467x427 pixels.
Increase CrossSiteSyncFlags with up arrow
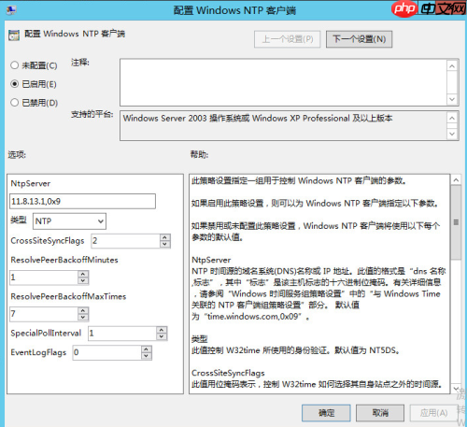coord(164,237)
